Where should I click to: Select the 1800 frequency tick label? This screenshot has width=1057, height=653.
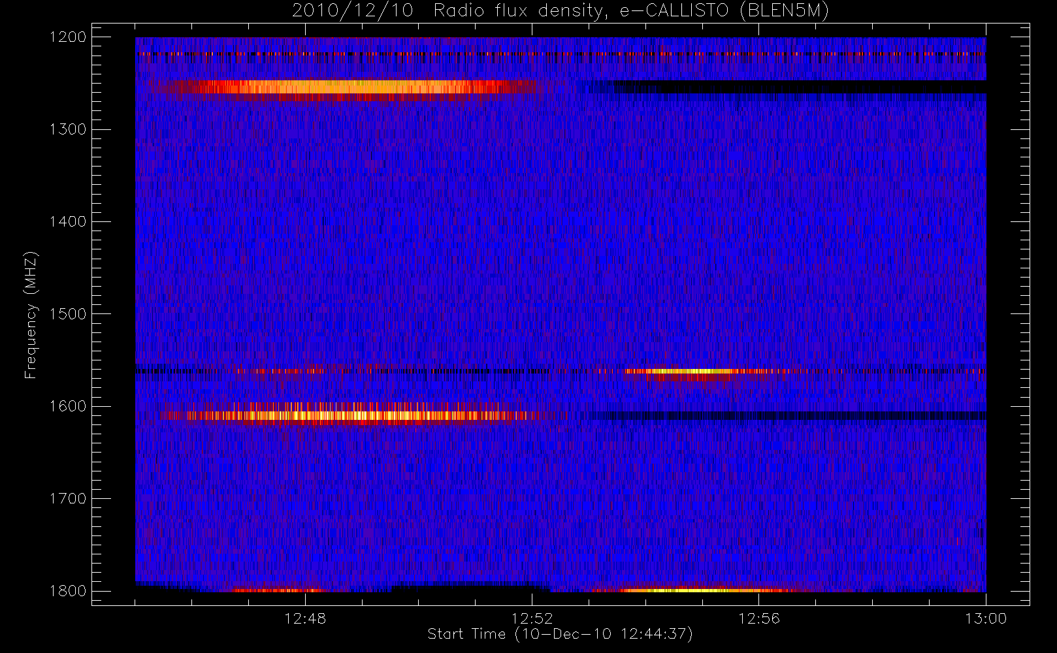coord(69,591)
